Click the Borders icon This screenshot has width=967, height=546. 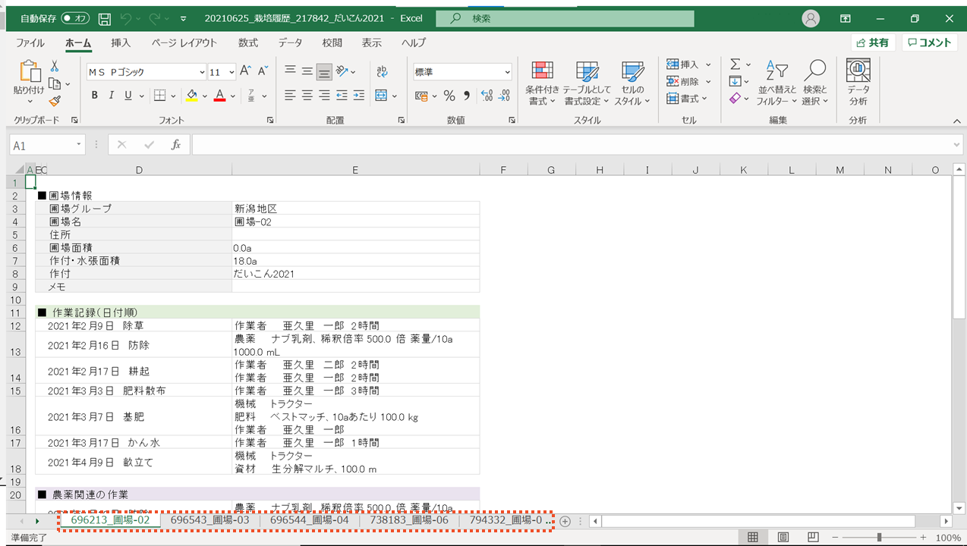coord(160,96)
